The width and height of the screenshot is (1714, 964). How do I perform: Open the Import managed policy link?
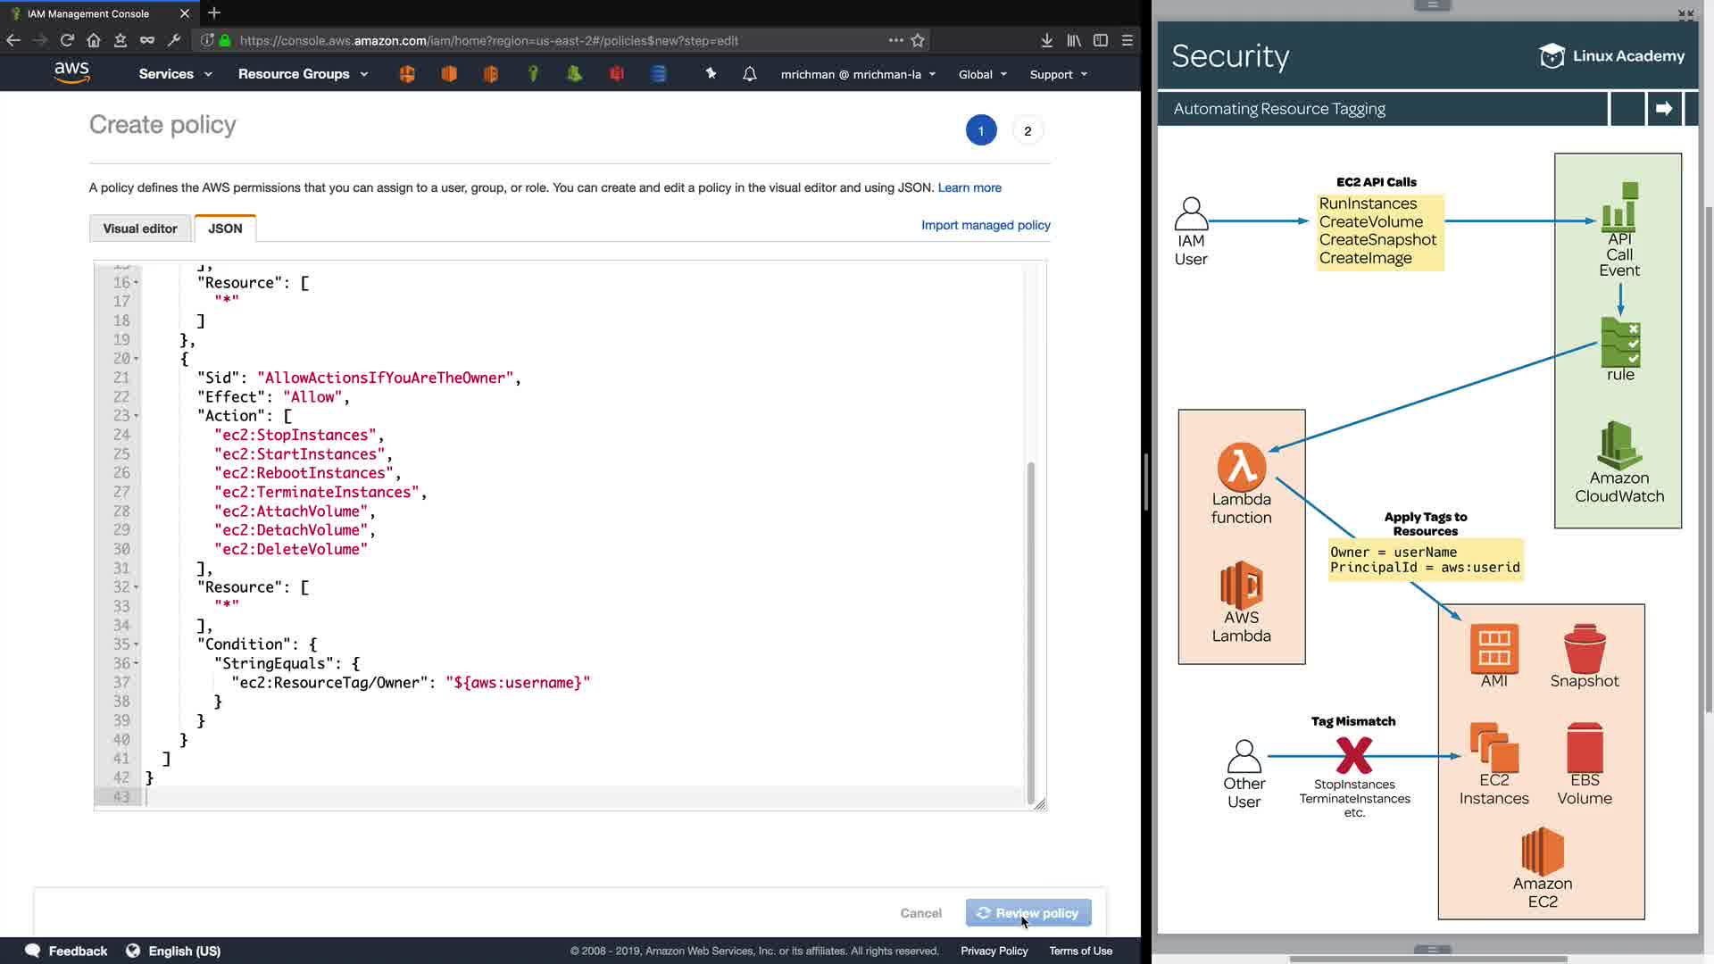click(x=986, y=225)
